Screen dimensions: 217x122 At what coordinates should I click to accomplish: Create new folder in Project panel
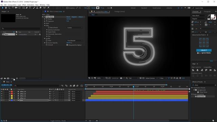(x=5, y=78)
